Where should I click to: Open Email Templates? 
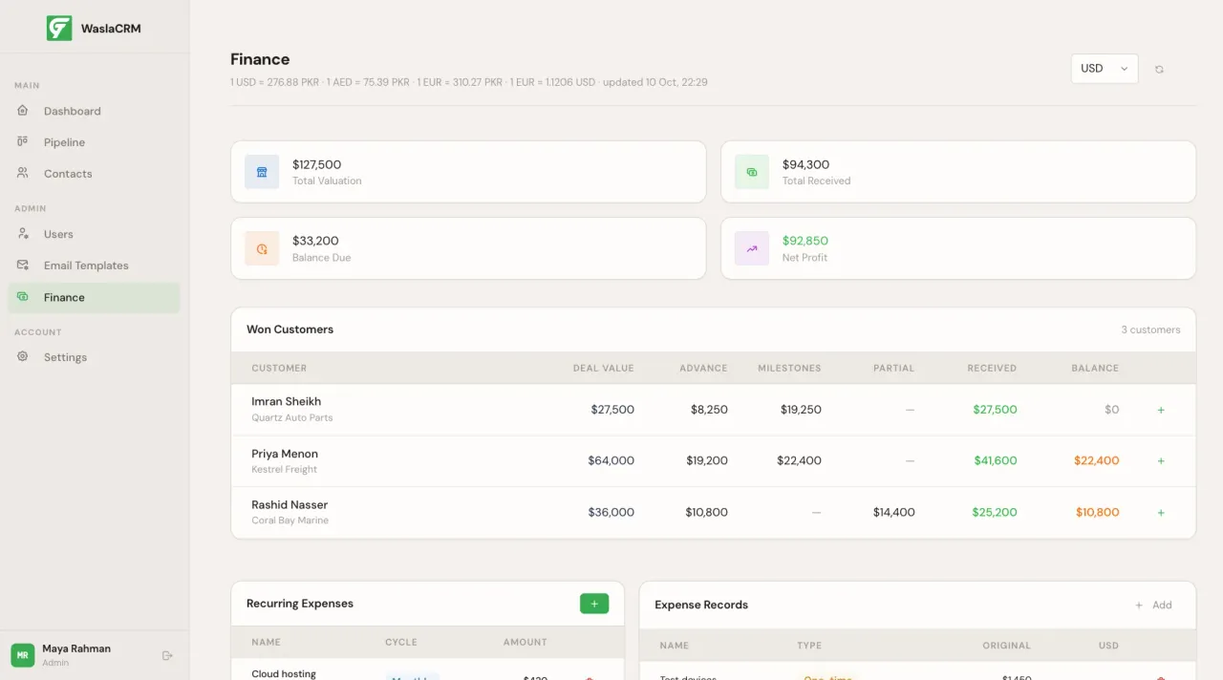[x=94, y=266]
